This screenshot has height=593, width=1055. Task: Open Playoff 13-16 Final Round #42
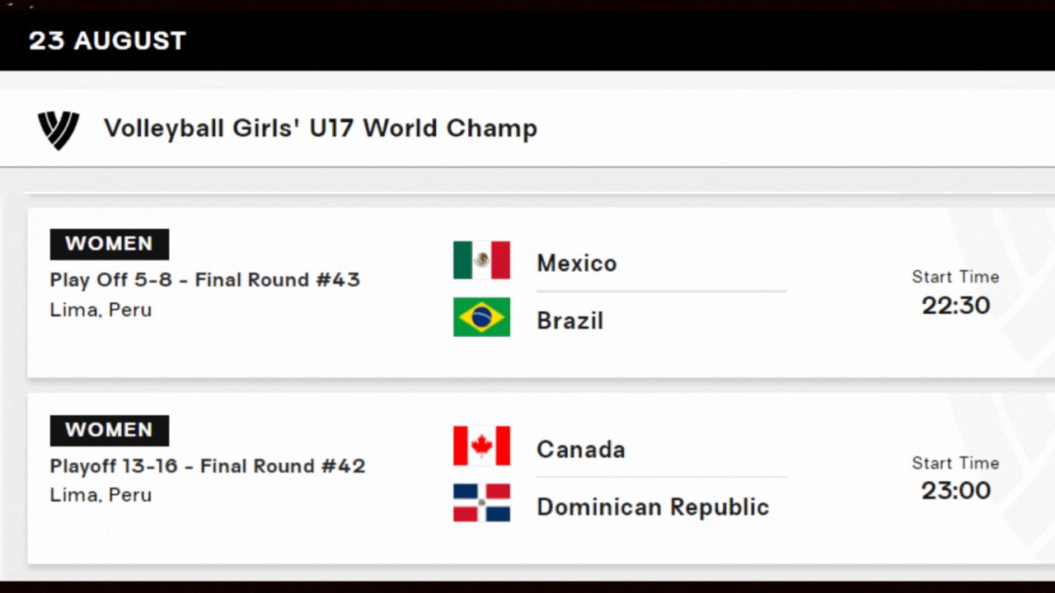point(208,466)
